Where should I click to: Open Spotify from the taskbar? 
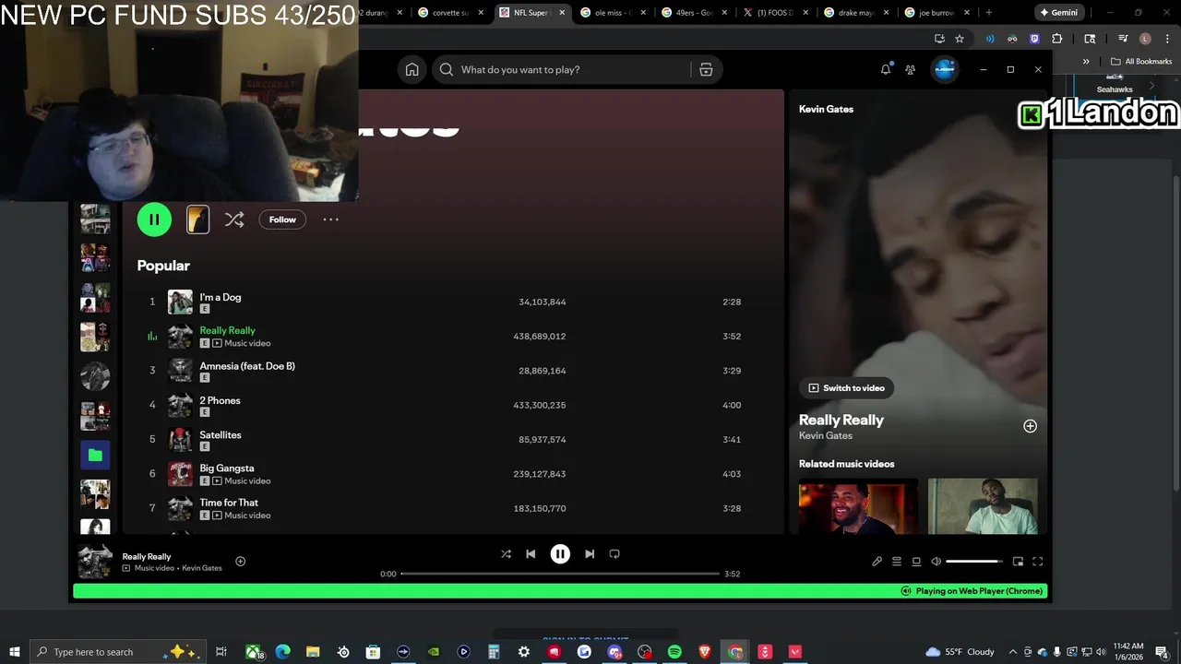point(674,652)
